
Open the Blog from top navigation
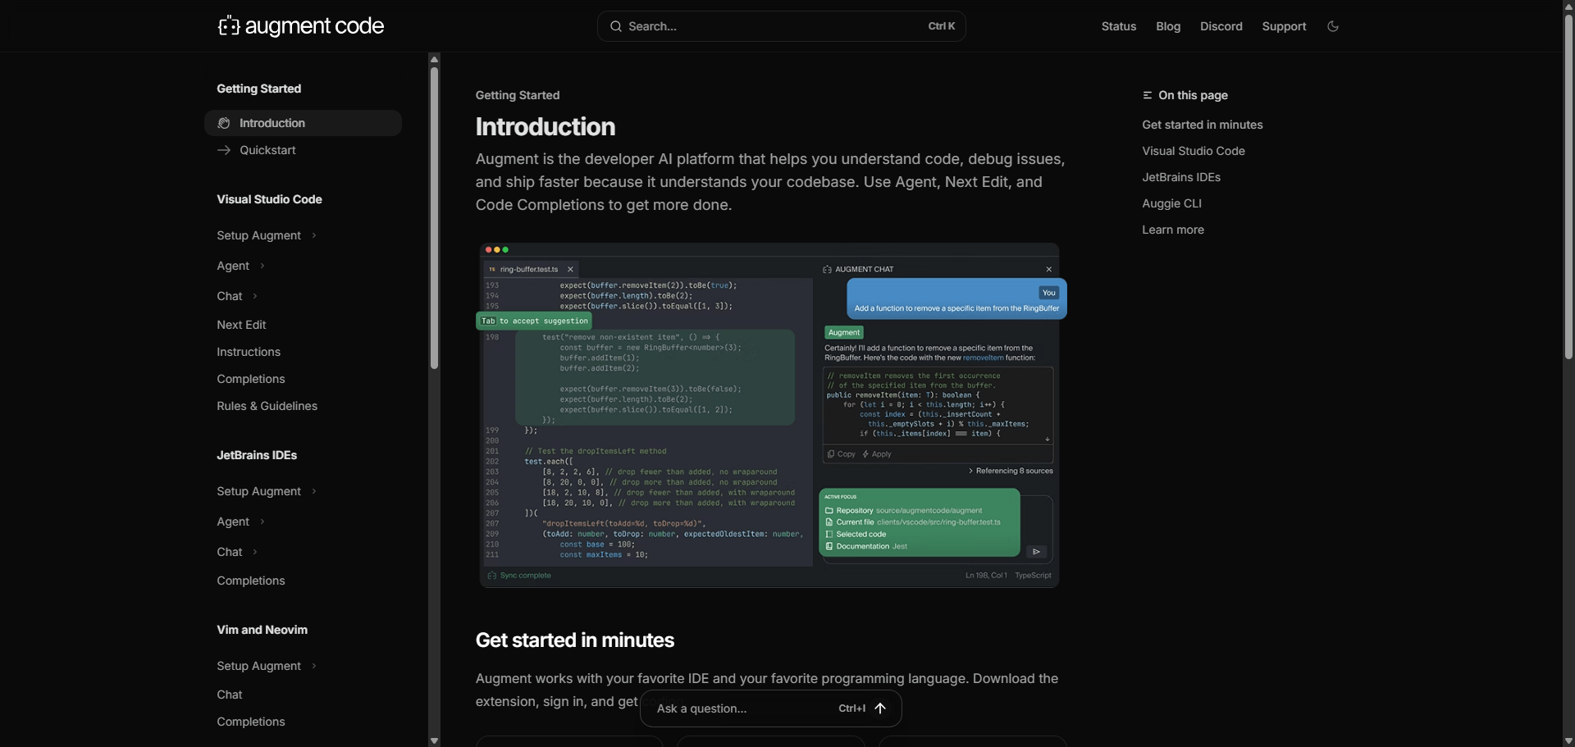[x=1168, y=26]
